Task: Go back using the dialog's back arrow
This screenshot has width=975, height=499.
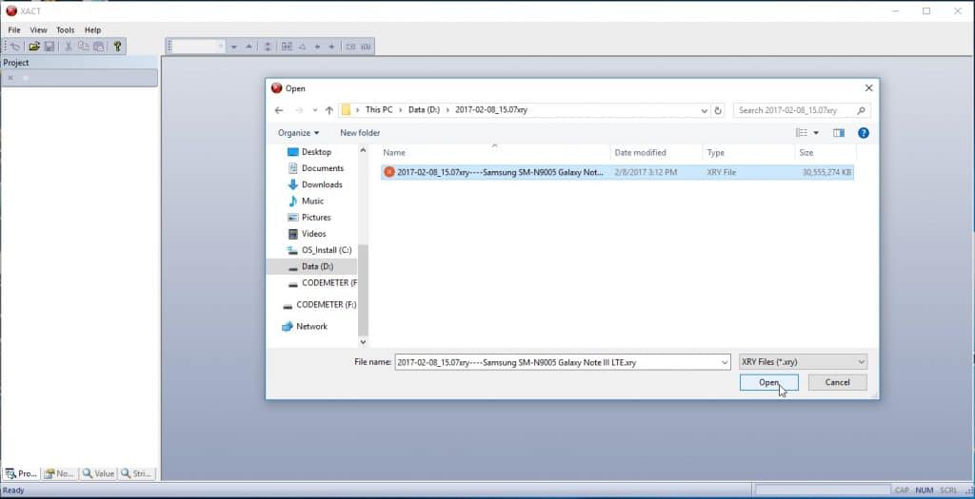Action: [279, 110]
